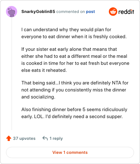Select the paragraph about freshly cooked dinner
The image size is (140, 164).
point(74,33)
